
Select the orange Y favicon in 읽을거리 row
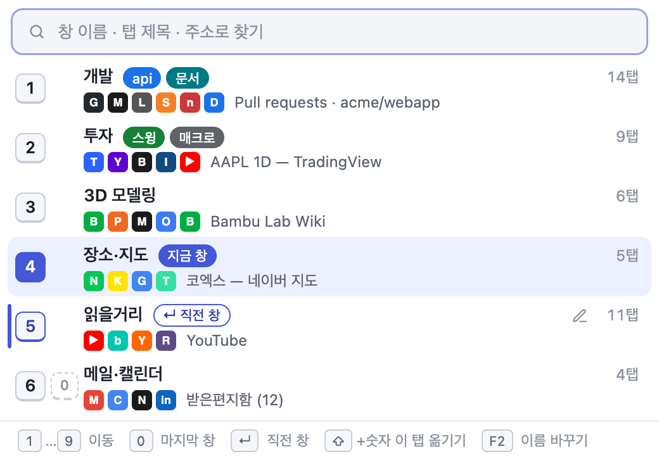(142, 341)
